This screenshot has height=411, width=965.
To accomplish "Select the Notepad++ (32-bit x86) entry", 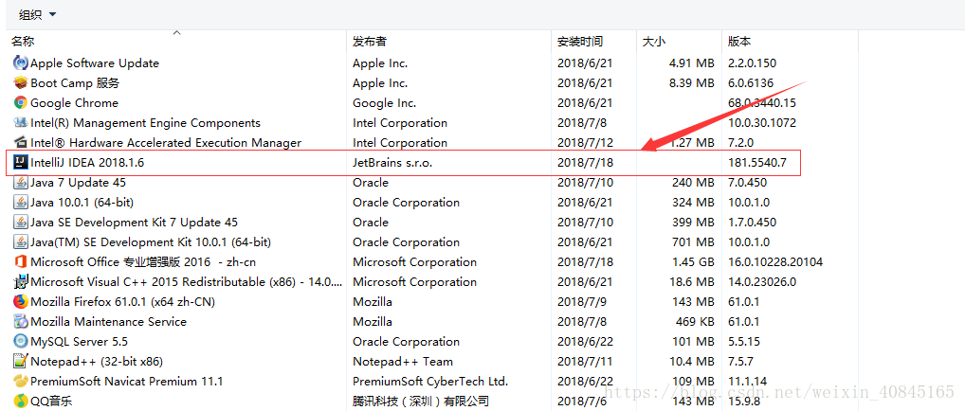I will pyautogui.click(x=97, y=361).
